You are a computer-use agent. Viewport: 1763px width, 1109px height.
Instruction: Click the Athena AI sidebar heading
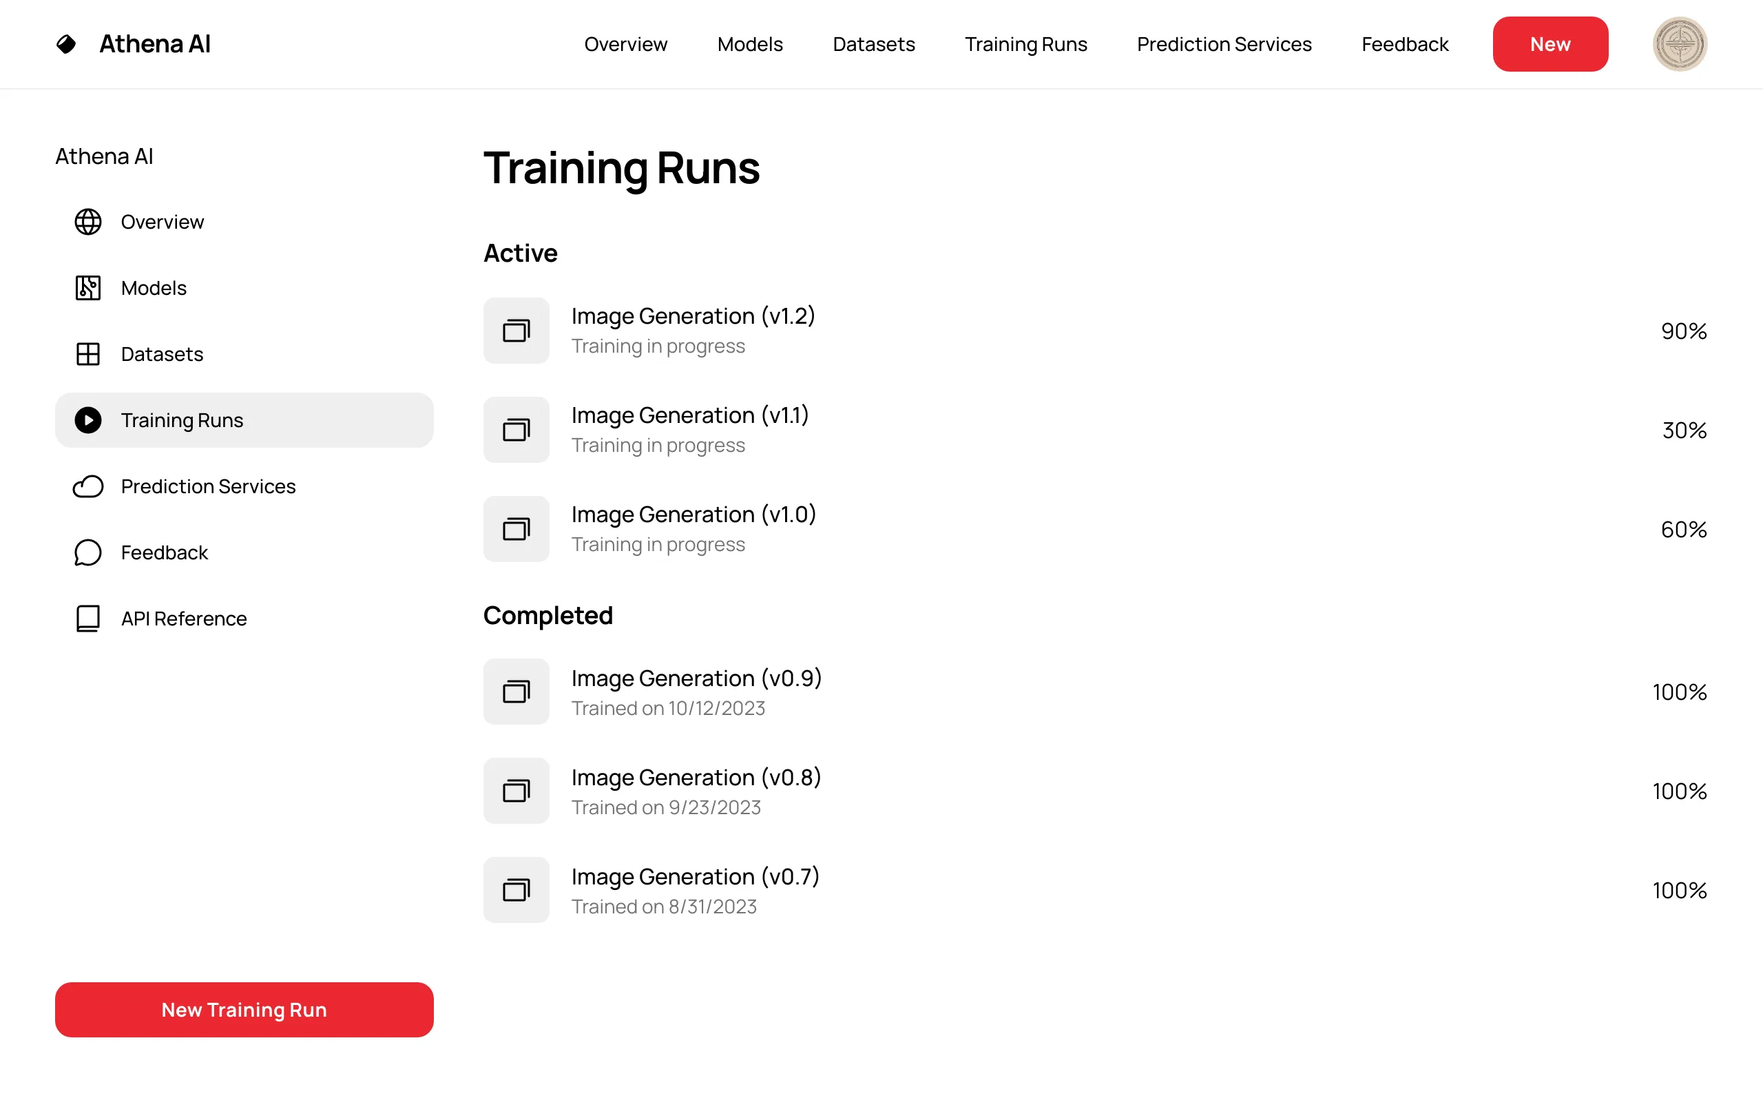point(104,156)
